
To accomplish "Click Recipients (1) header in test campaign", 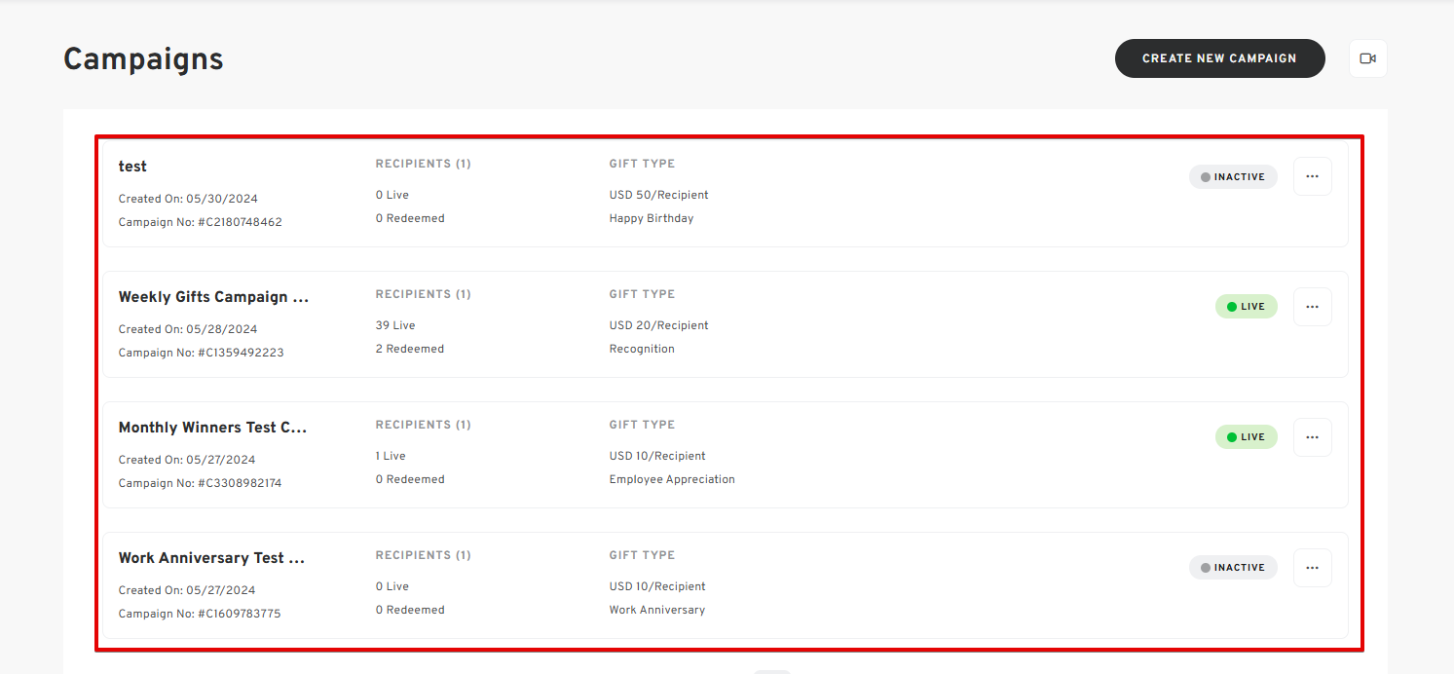I will point(423,164).
